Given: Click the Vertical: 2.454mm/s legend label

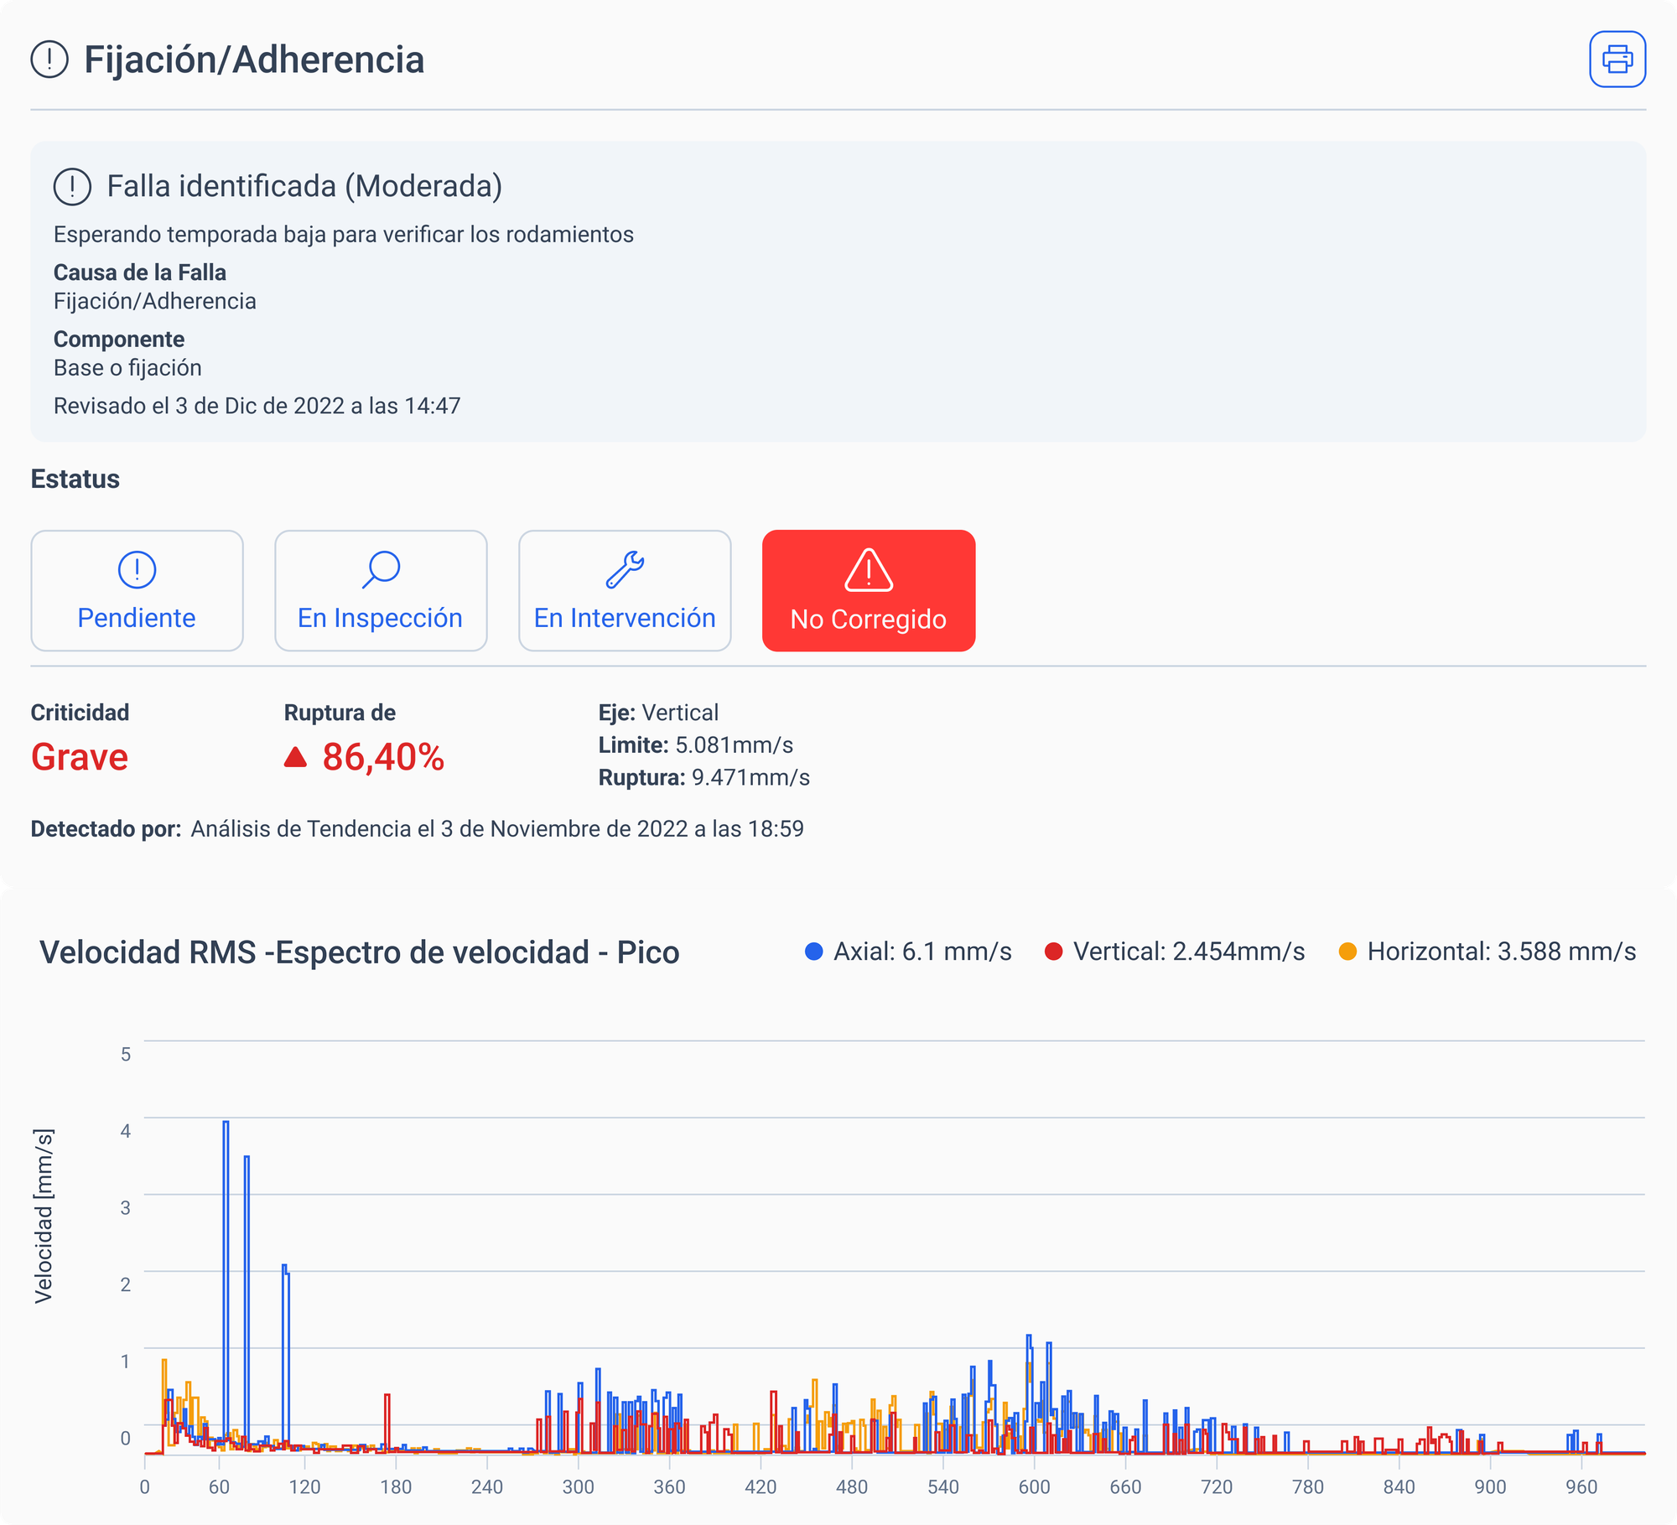Looking at the screenshot, I should [1189, 952].
